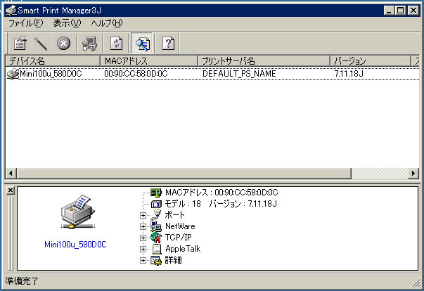Click the round X cancel toolbar icon

63,44
